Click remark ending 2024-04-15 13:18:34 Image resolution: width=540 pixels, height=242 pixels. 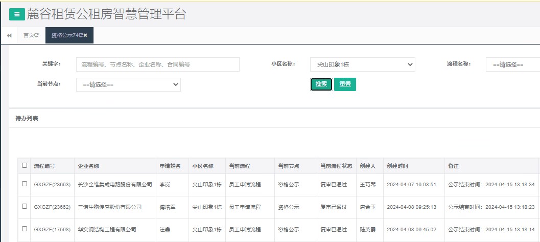pyautogui.click(x=491, y=185)
